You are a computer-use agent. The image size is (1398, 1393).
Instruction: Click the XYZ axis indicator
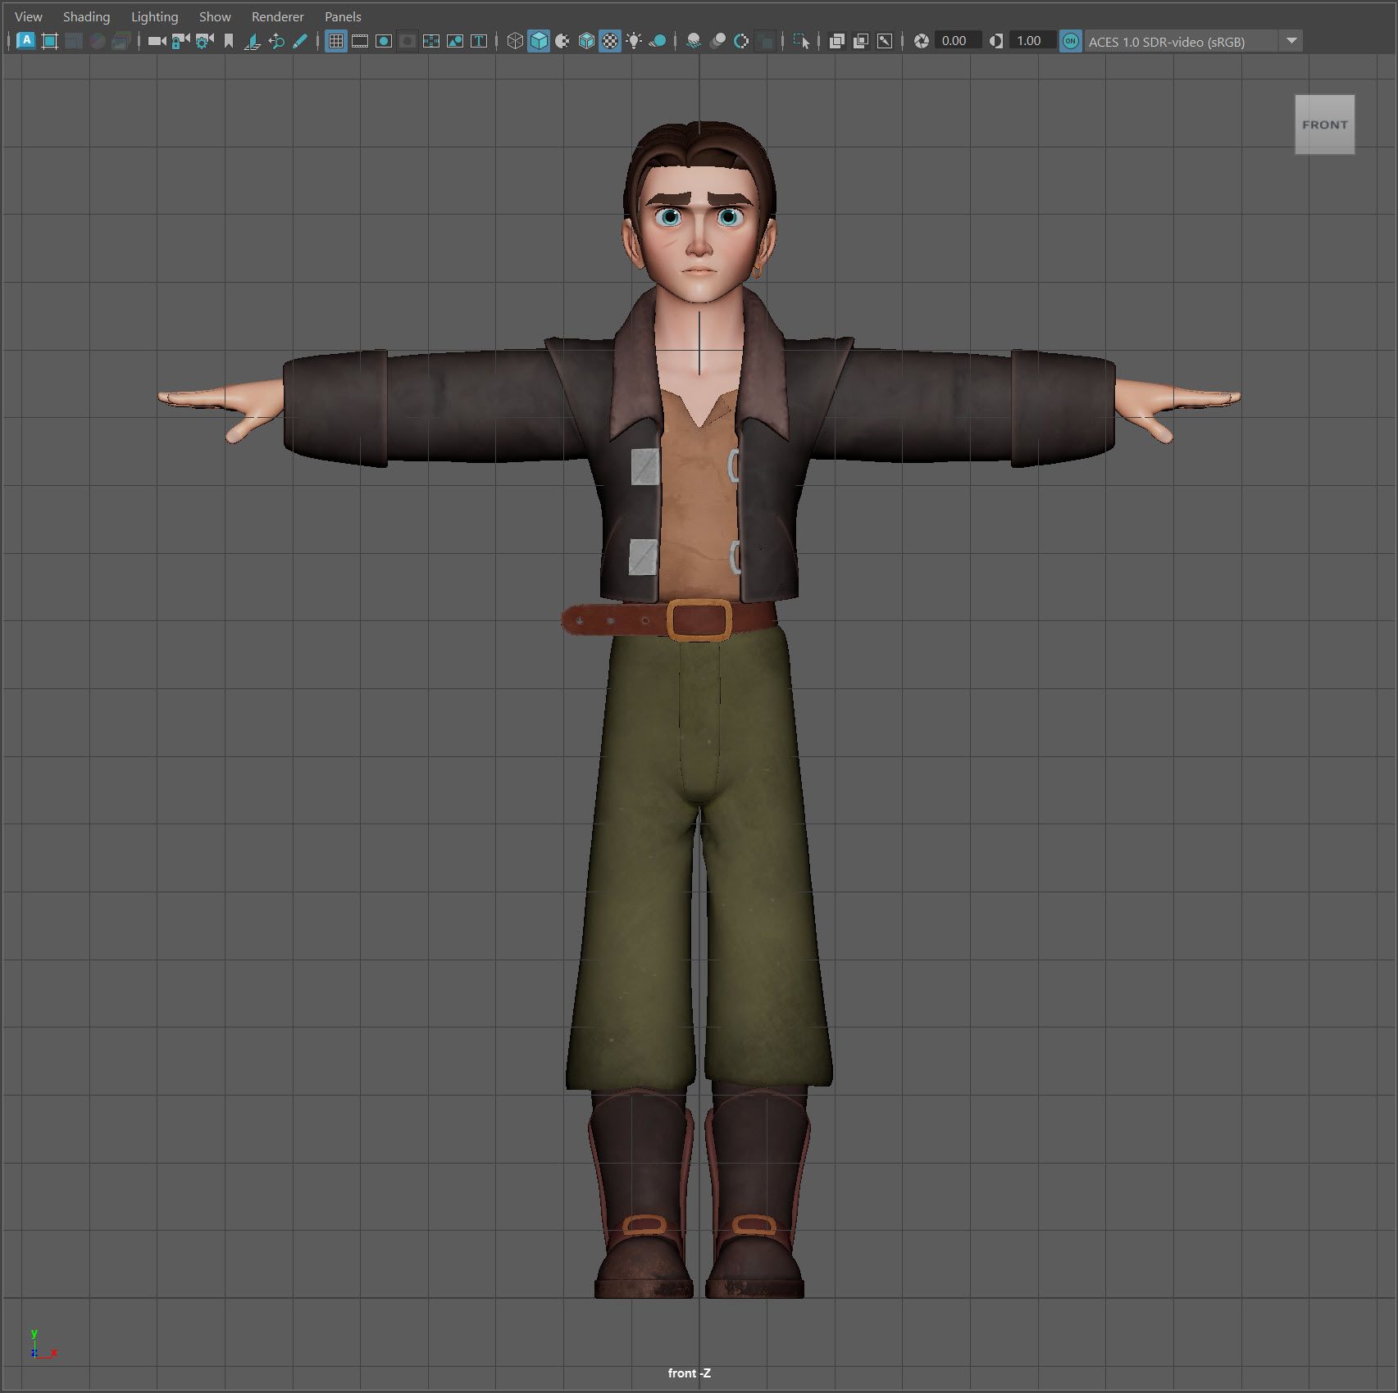point(43,1344)
